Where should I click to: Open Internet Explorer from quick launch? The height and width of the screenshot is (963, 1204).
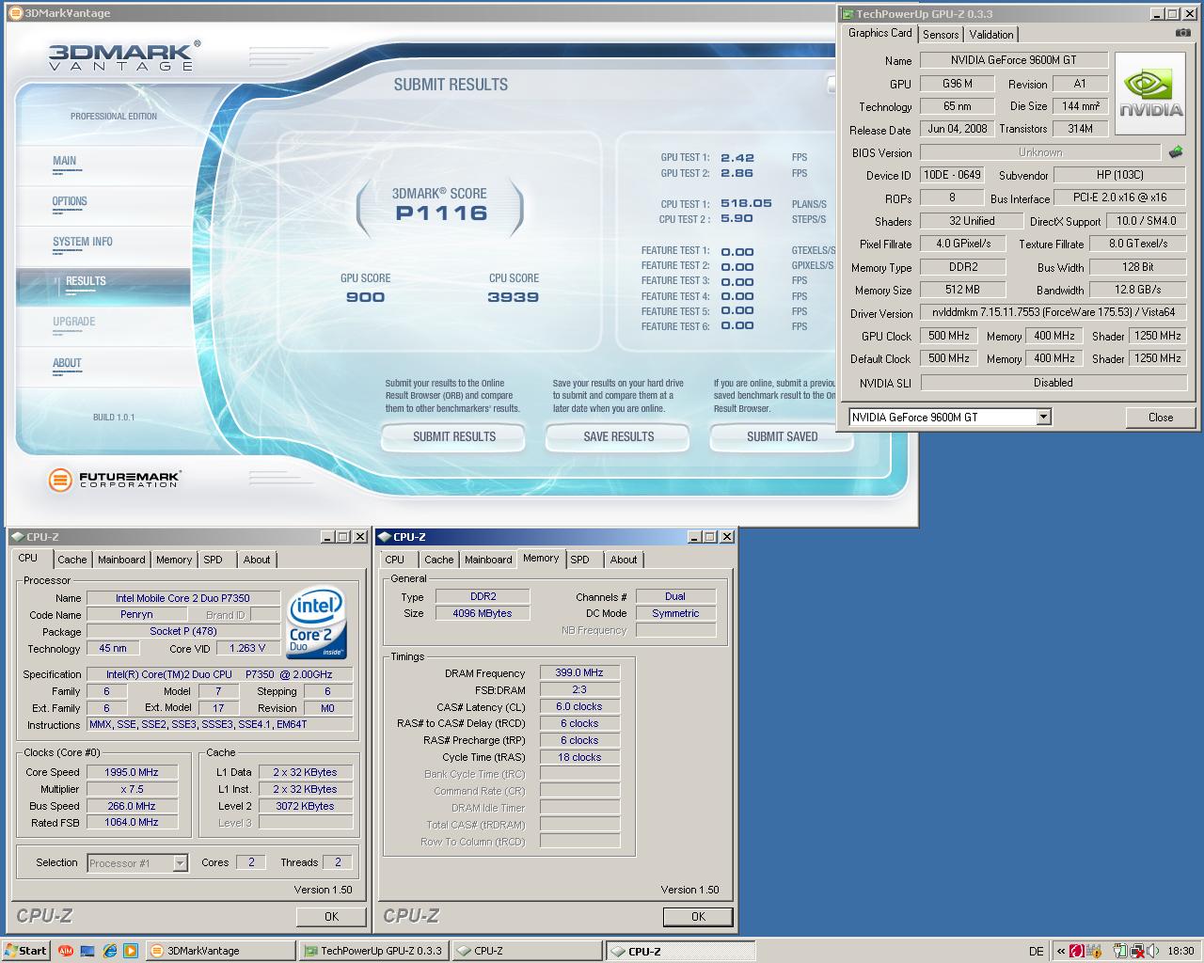(x=109, y=951)
